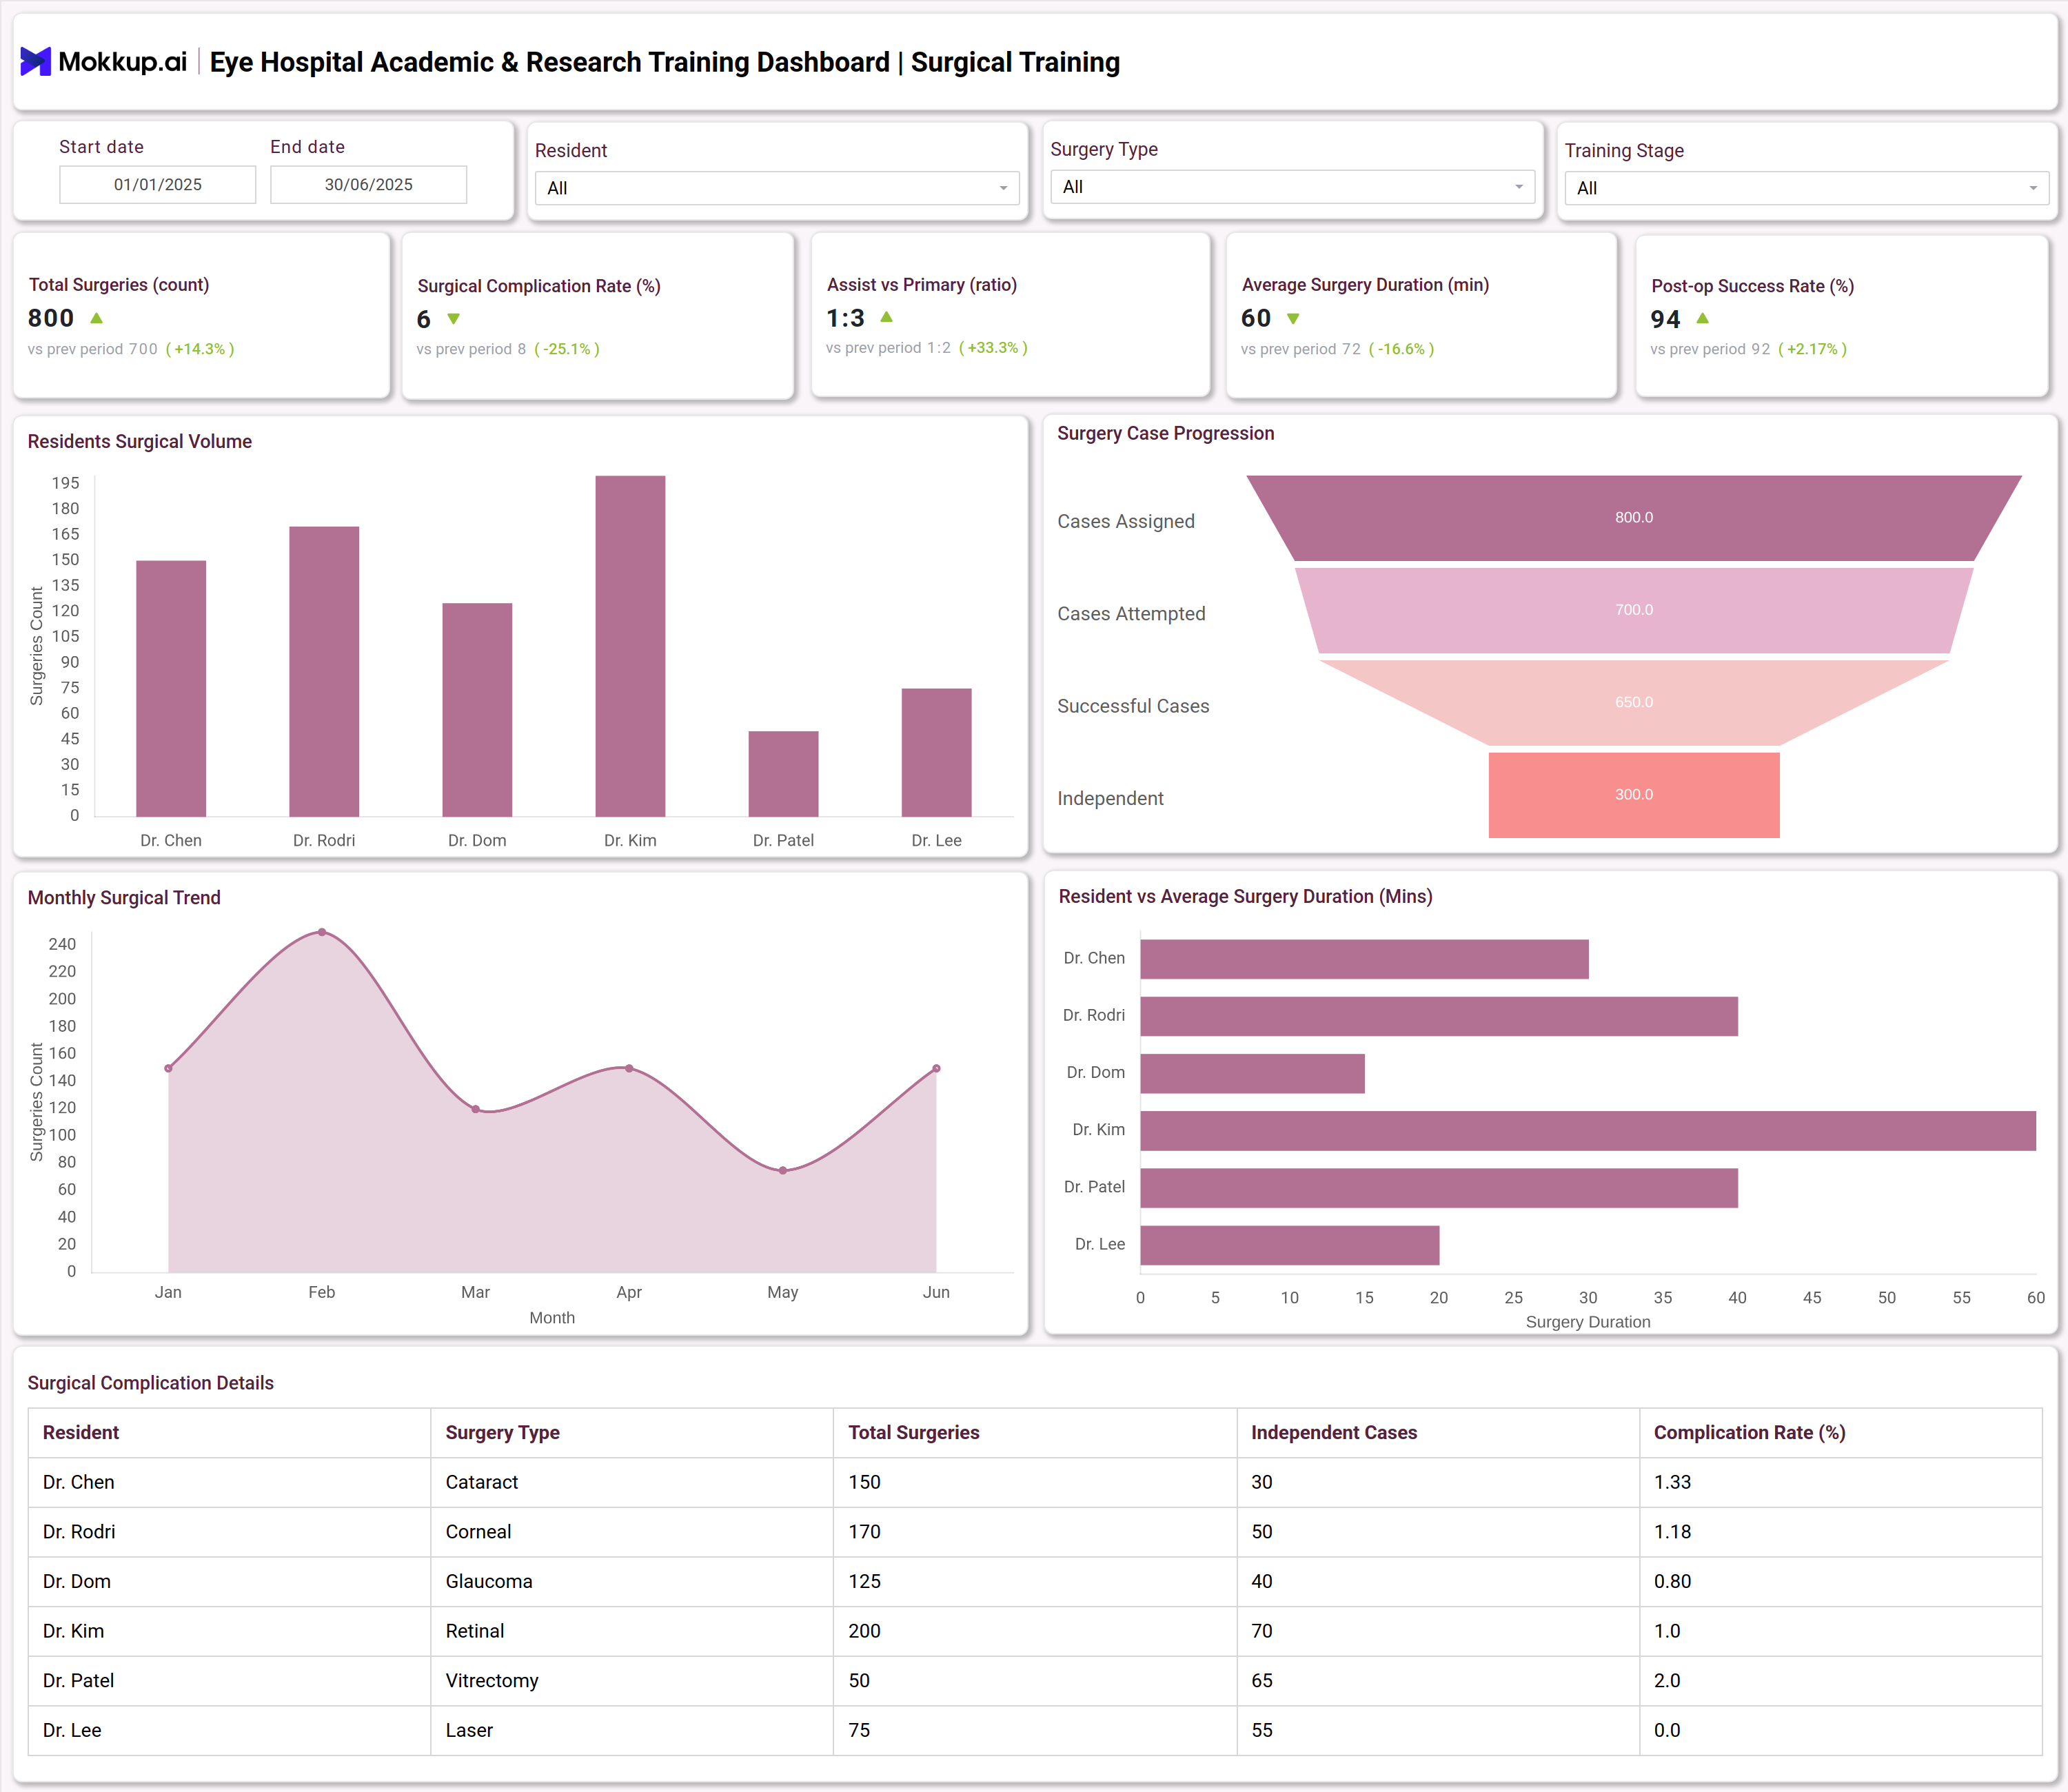This screenshot has height=1792, width=2068.
Task: Click Dr. Patel bar in Surgery Duration chart
Action: [x=1439, y=1188]
